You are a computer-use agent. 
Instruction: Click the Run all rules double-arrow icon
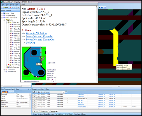pyautogui.click(x=13, y=8)
